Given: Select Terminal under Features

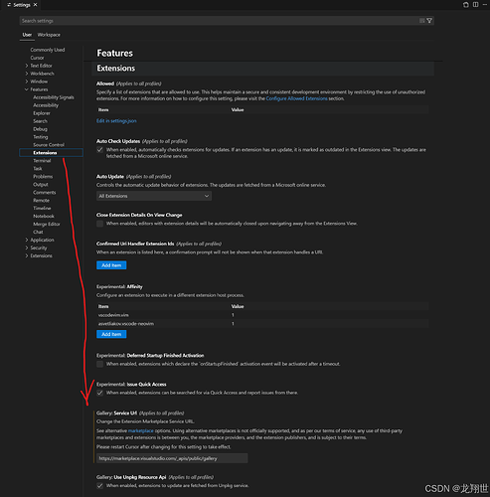Looking at the screenshot, I should tap(42, 161).
